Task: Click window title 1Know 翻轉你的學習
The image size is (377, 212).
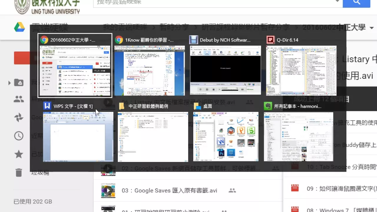Action: (x=149, y=40)
